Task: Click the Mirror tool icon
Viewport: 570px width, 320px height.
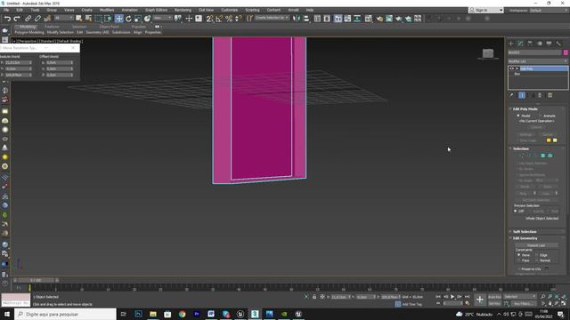Action: coord(297,19)
